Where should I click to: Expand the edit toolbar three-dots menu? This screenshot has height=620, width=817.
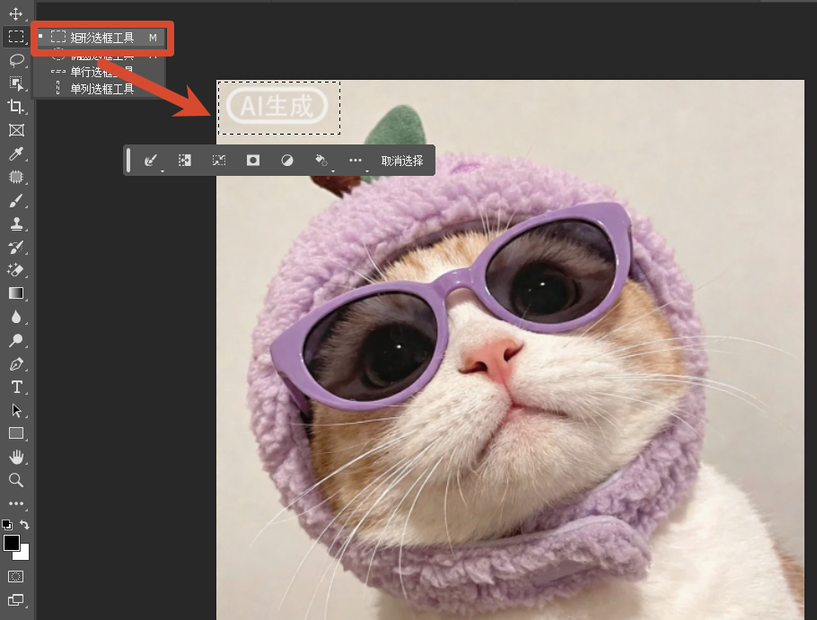pyautogui.click(x=16, y=503)
